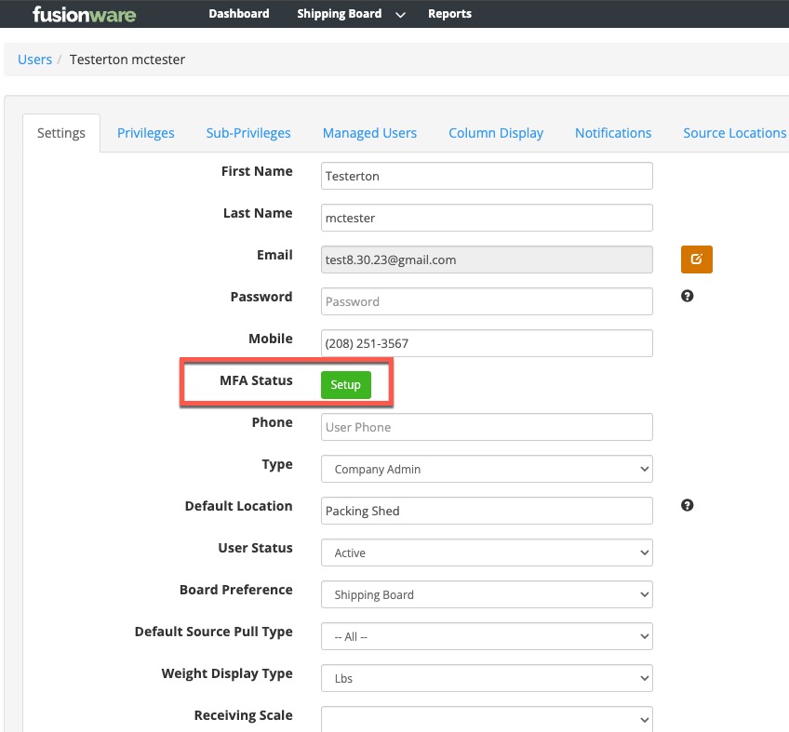Screen dimensions: 789x732
Task: Open the Board Preference dropdown
Action: coord(486,594)
